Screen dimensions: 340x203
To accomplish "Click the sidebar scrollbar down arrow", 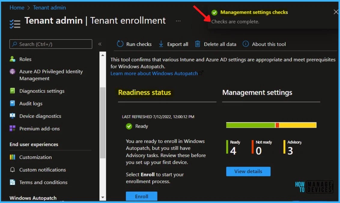I will [x=103, y=197].
